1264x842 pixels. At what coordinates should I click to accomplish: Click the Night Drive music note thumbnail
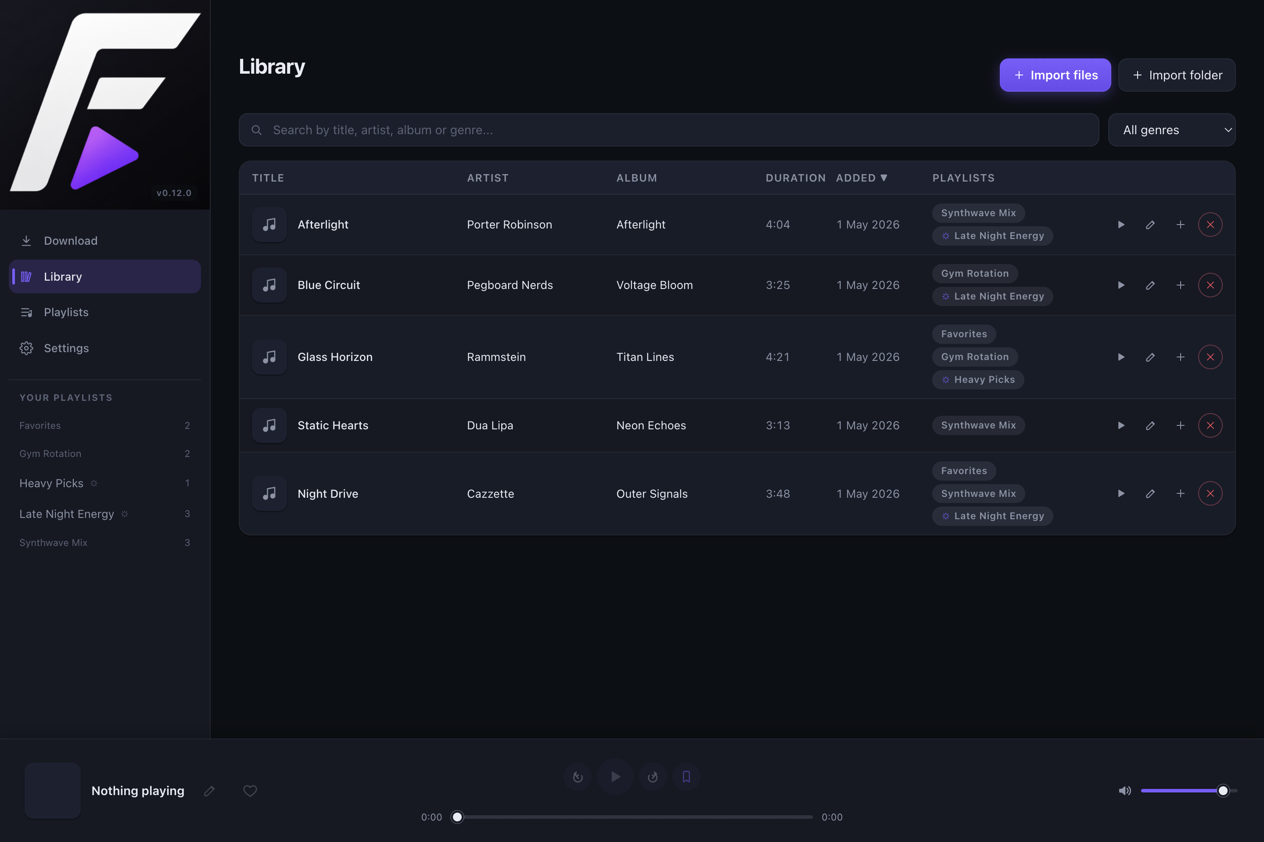269,493
